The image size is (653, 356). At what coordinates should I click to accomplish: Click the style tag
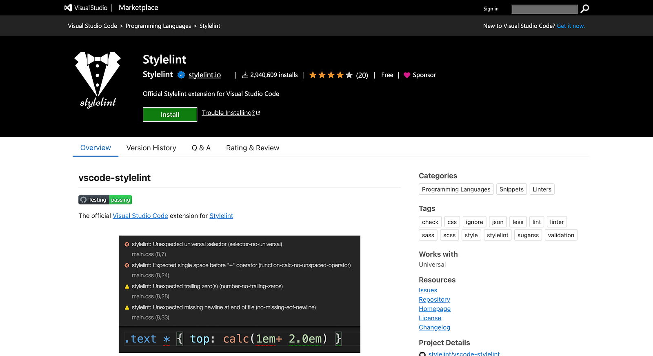[471, 235]
